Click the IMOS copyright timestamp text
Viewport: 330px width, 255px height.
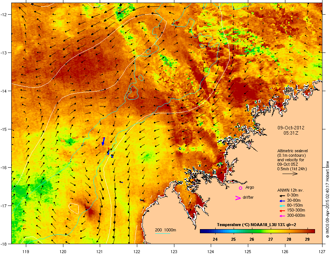tap(327, 199)
